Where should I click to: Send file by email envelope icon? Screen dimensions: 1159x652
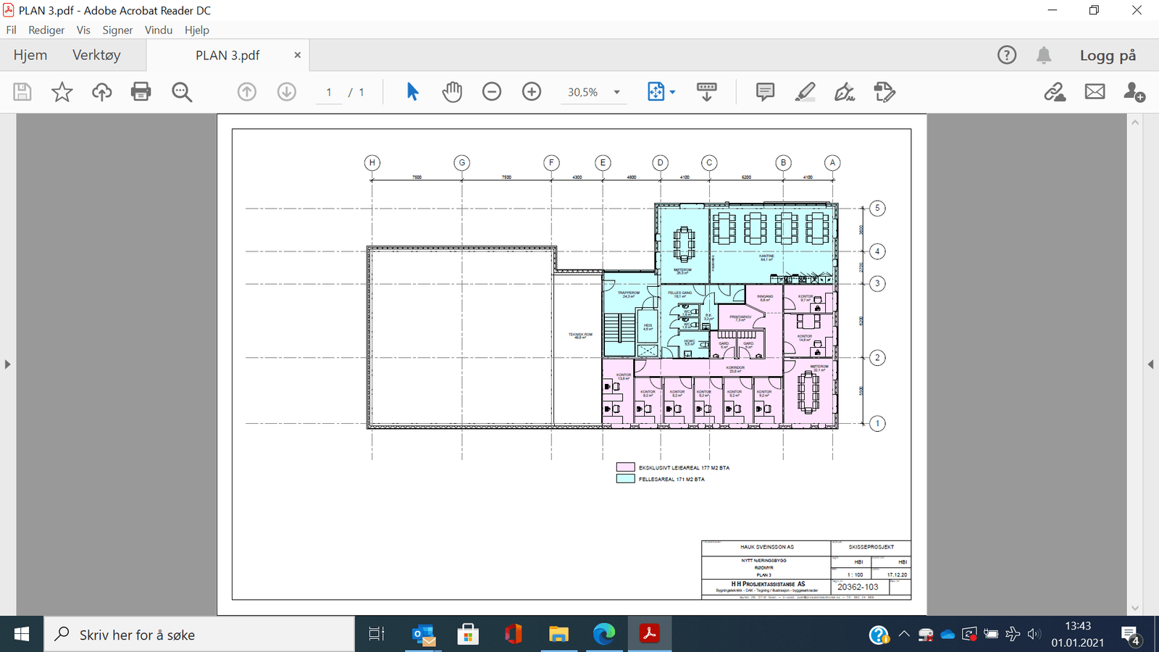[1095, 92]
